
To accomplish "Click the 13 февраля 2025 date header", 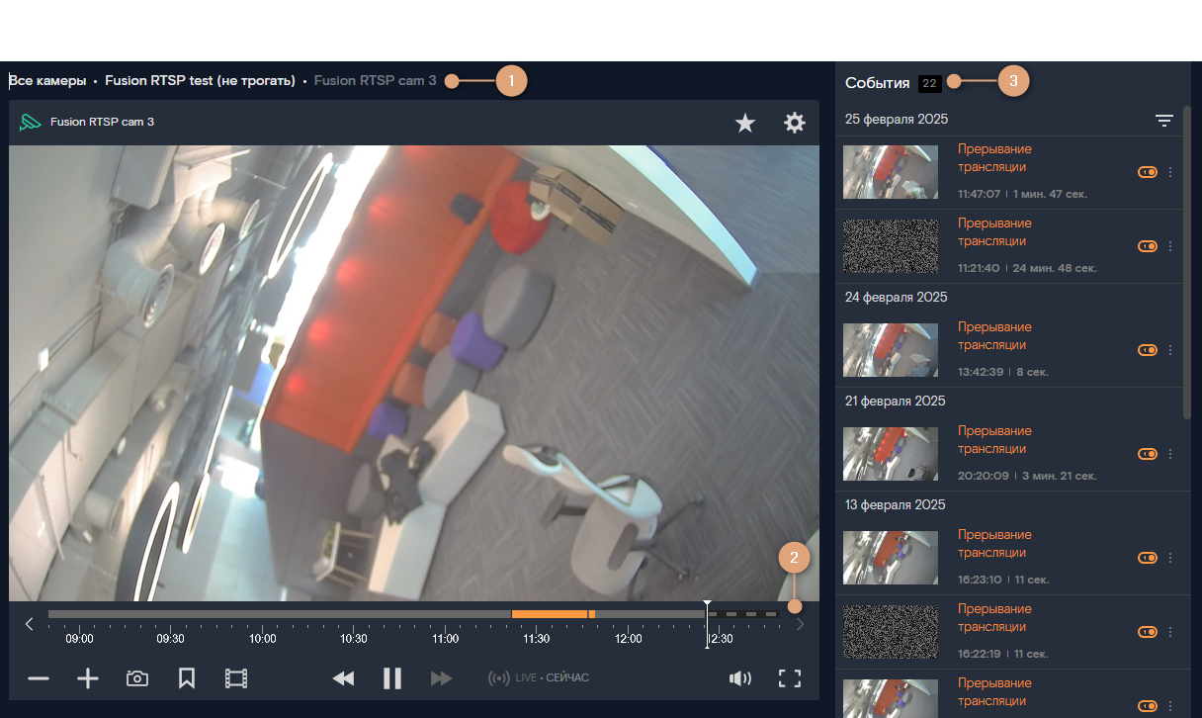I will 896,504.
